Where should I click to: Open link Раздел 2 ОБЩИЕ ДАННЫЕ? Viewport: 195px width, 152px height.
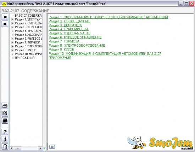69,21
